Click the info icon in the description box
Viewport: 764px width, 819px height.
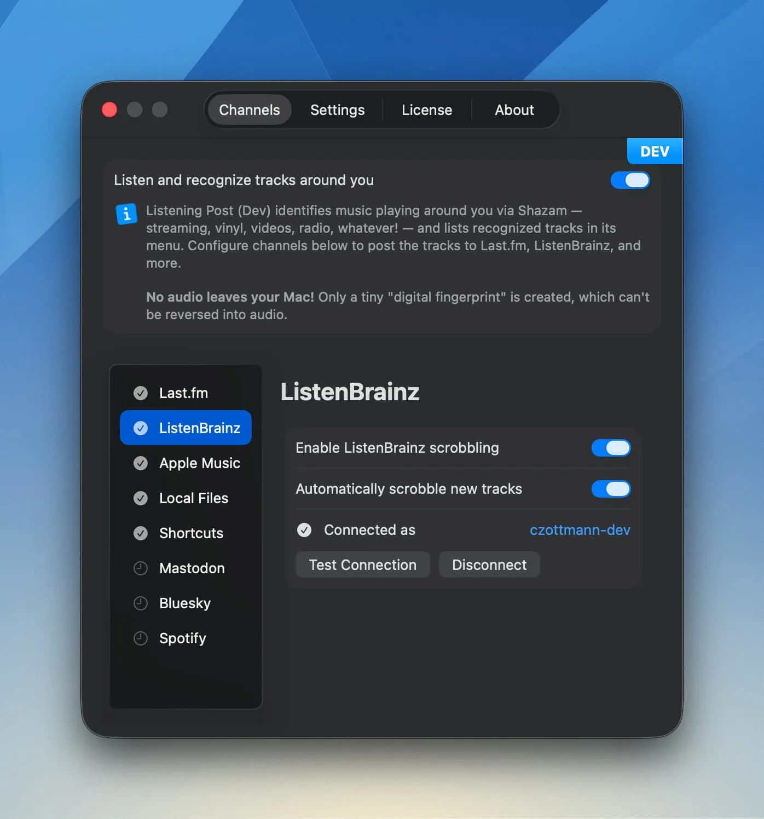(x=126, y=214)
